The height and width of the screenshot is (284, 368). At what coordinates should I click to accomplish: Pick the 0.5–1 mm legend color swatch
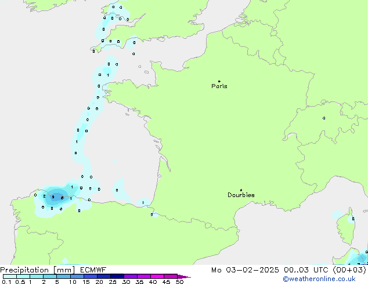[23, 276]
